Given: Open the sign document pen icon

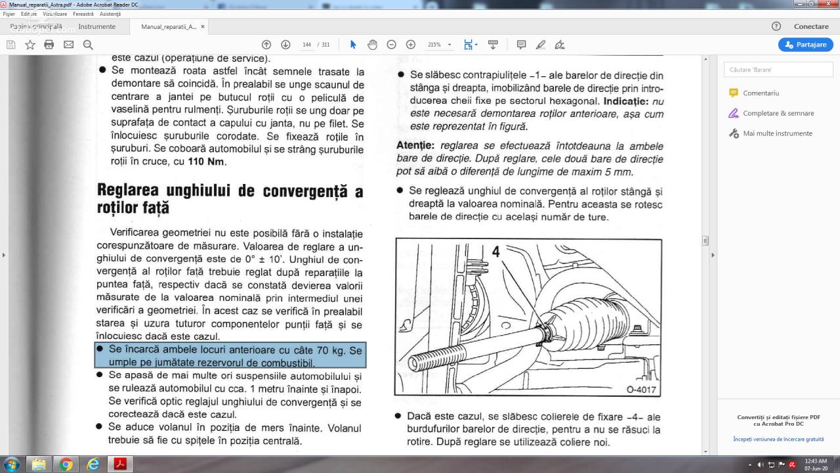Looking at the screenshot, I should [x=559, y=45].
